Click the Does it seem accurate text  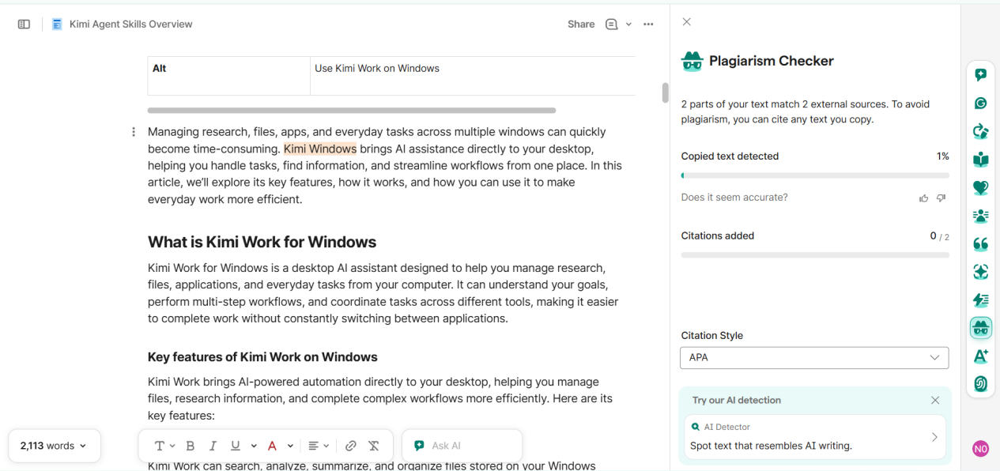point(734,198)
